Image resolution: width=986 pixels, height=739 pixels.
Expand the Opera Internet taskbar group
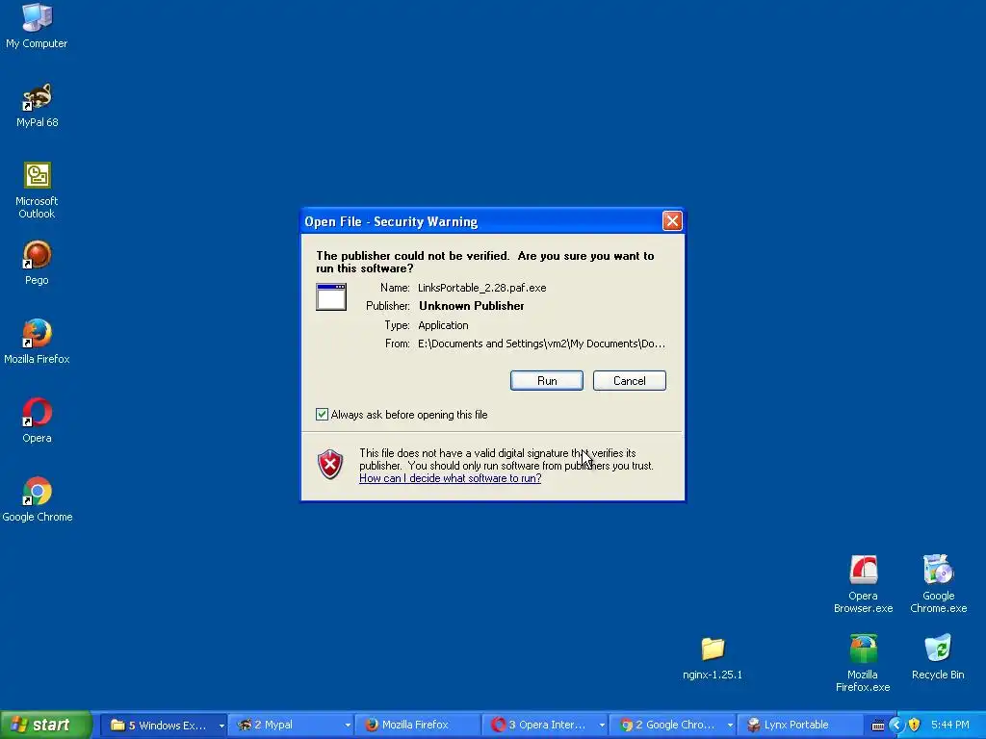coord(602,726)
